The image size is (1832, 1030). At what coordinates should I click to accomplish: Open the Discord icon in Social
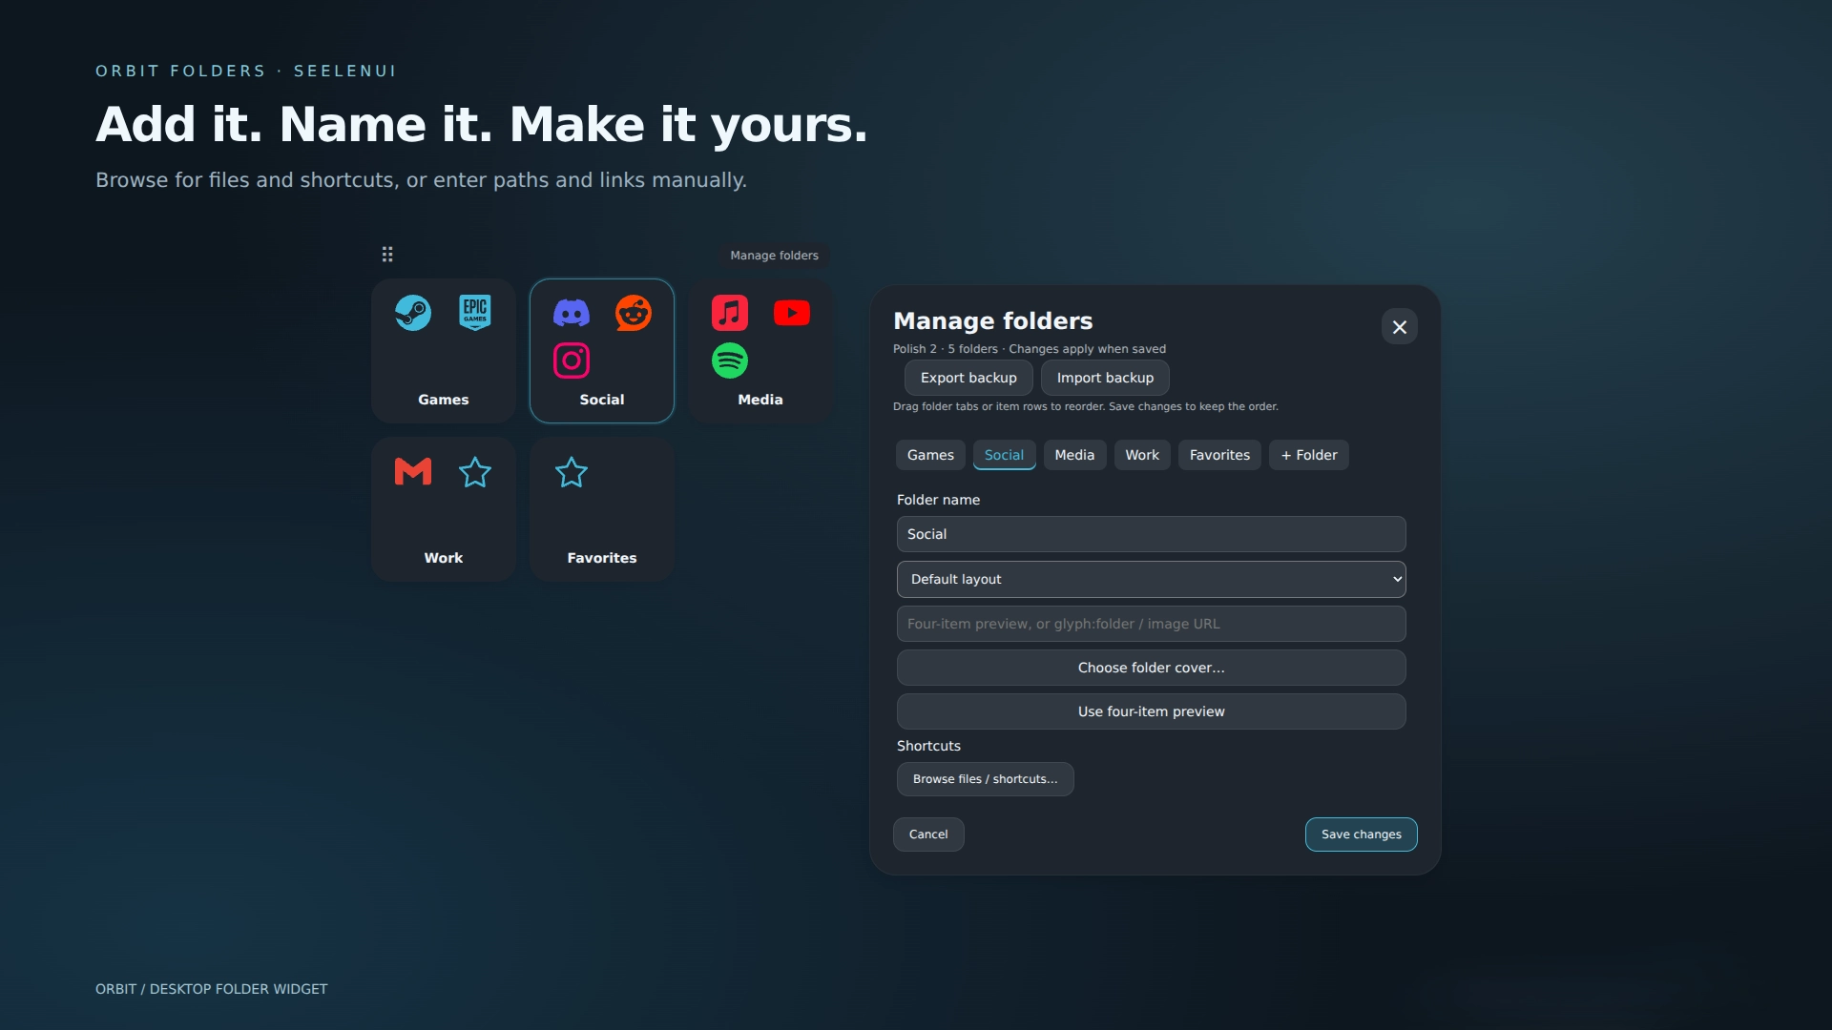[x=572, y=313]
